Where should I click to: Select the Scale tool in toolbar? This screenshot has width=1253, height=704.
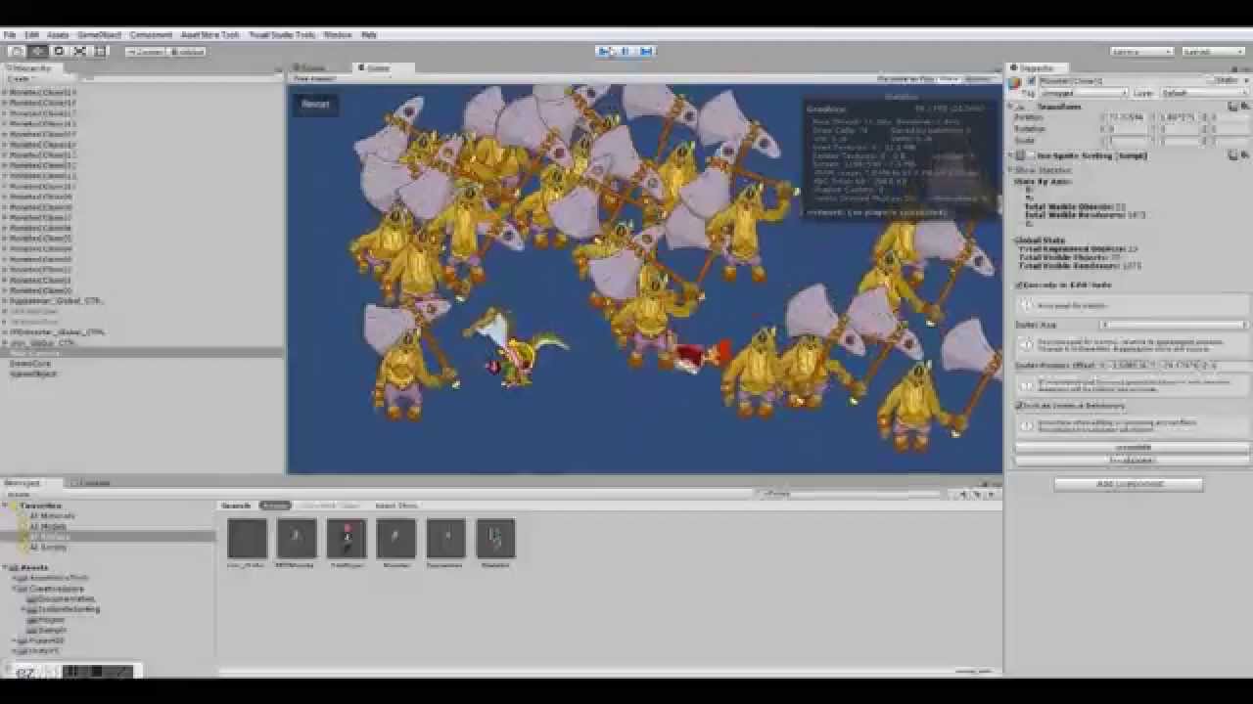point(79,51)
